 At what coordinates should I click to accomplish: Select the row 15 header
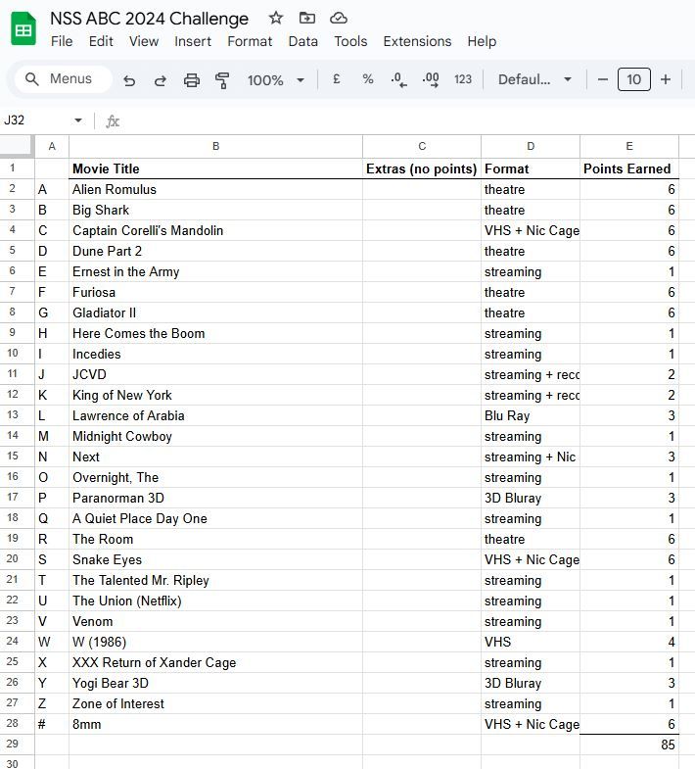point(18,457)
